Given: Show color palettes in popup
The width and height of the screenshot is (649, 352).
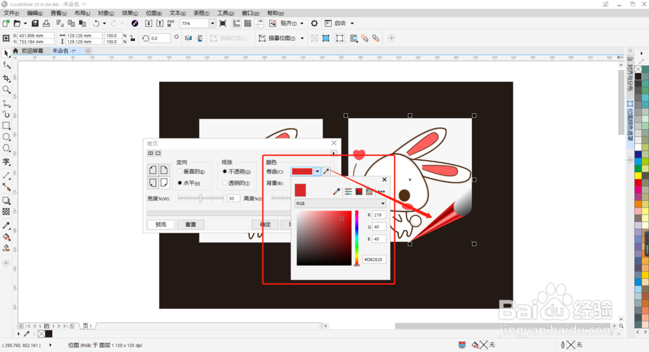Looking at the screenshot, I should point(369,191).
